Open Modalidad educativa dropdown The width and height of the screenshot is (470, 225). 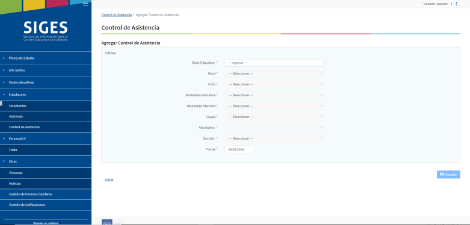[274, 95]
